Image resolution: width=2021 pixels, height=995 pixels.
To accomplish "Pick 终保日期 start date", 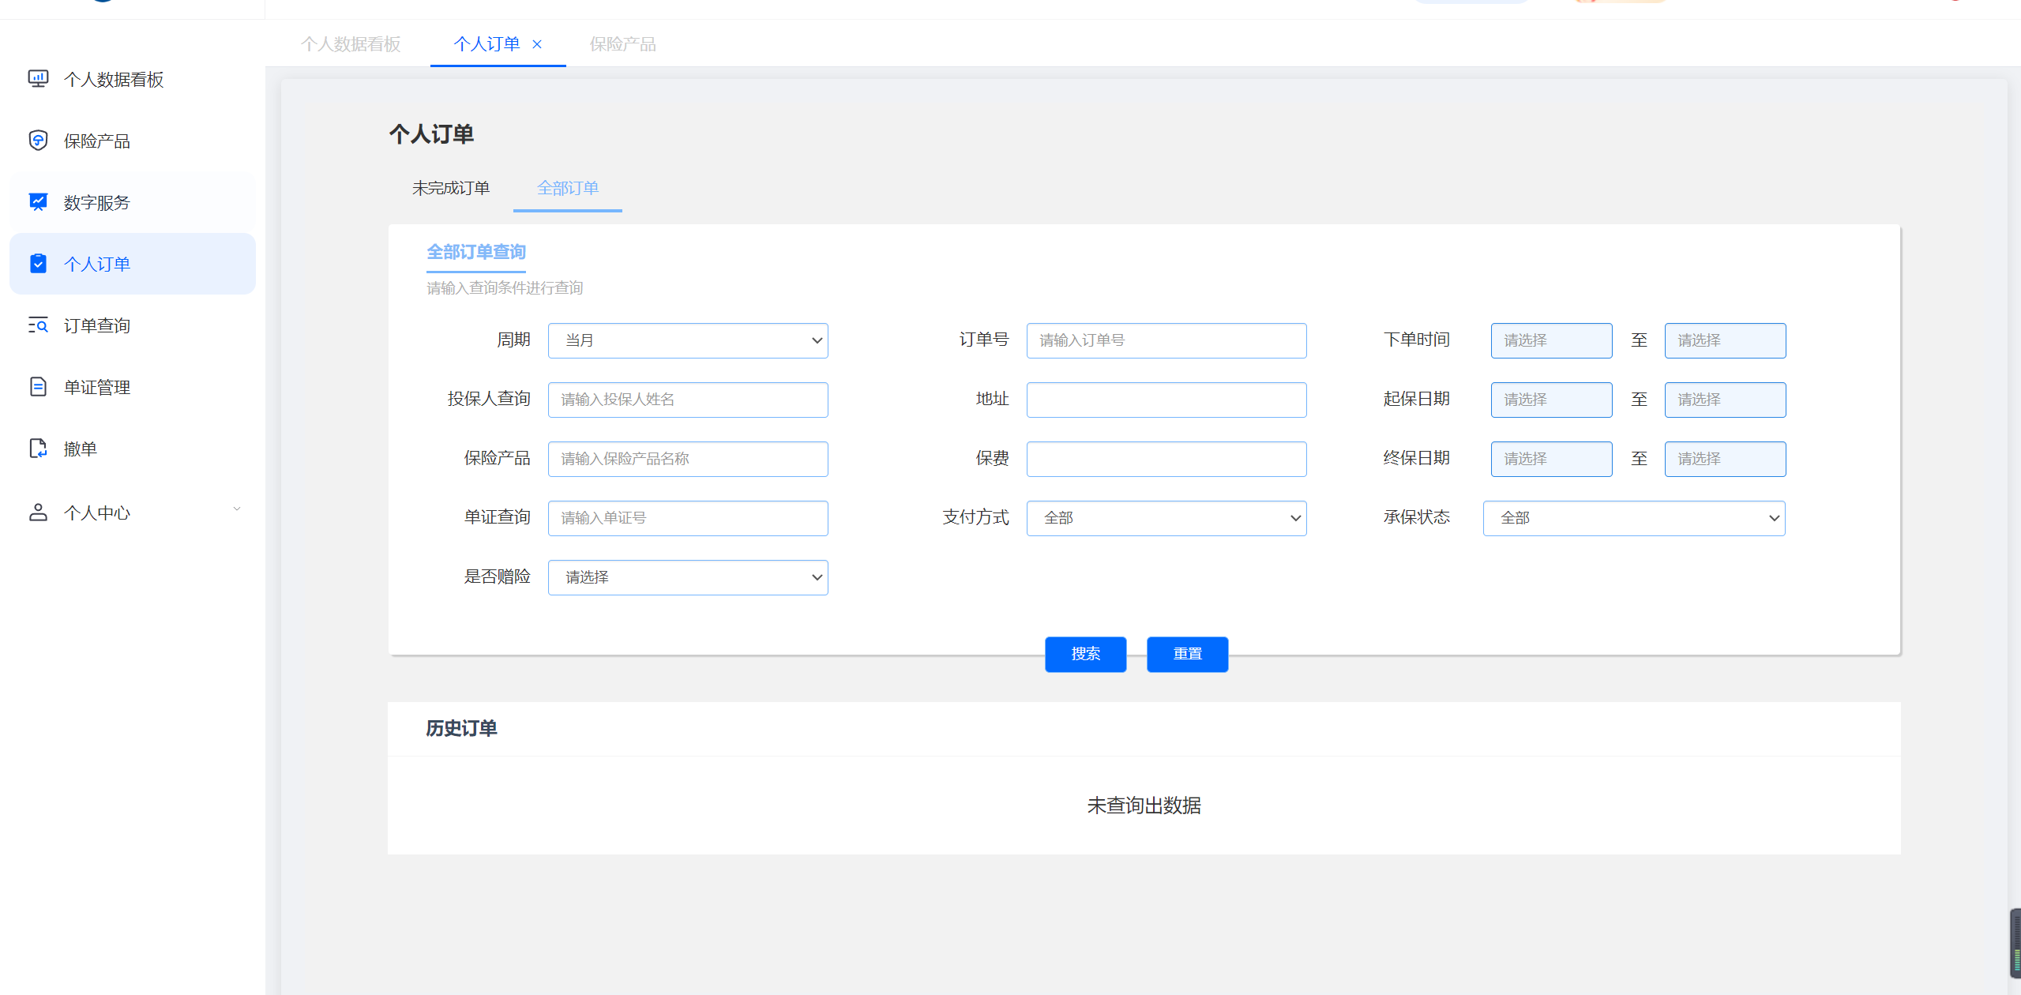I will (1551, 459).
